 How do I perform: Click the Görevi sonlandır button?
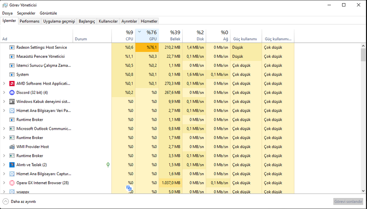coord(348,202)
